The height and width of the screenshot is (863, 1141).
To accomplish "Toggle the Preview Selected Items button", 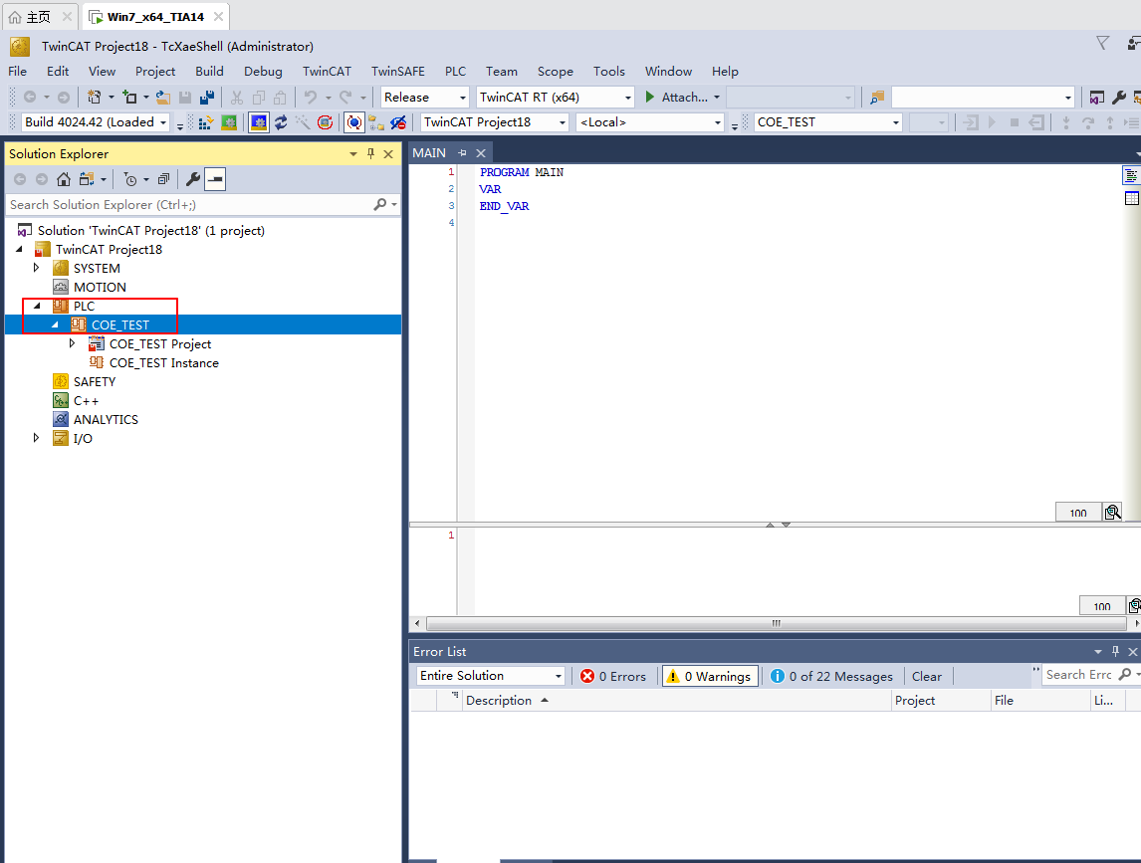I will [215, 179].
